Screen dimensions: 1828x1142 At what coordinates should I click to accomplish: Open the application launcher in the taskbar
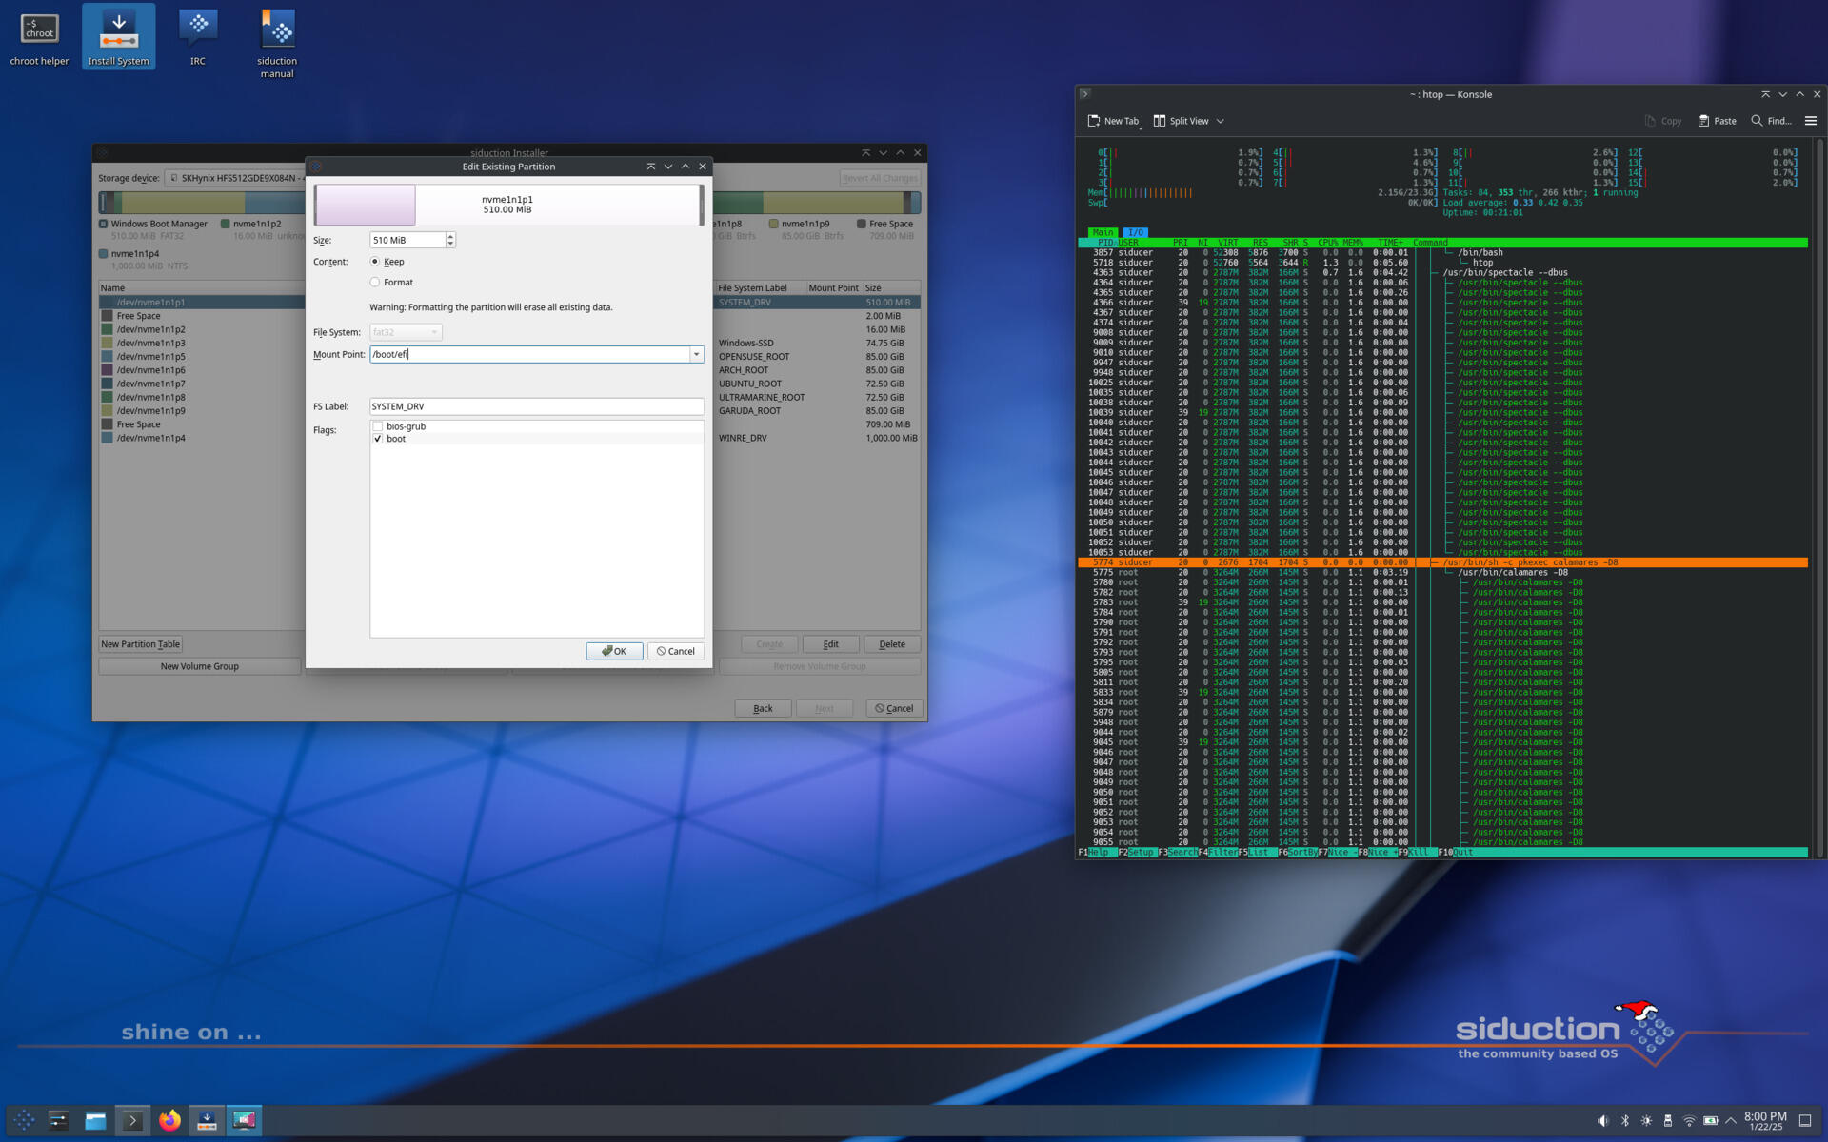point(24,1120)
